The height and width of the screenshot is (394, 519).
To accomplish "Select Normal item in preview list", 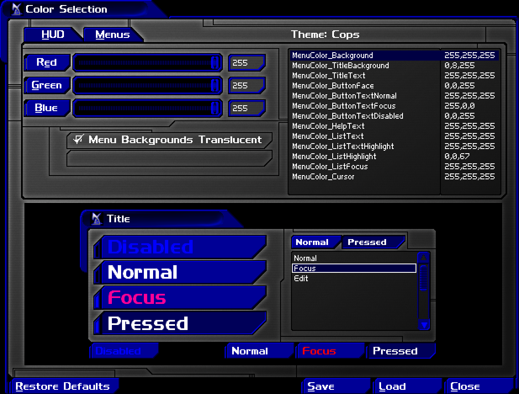I will 354,258.
